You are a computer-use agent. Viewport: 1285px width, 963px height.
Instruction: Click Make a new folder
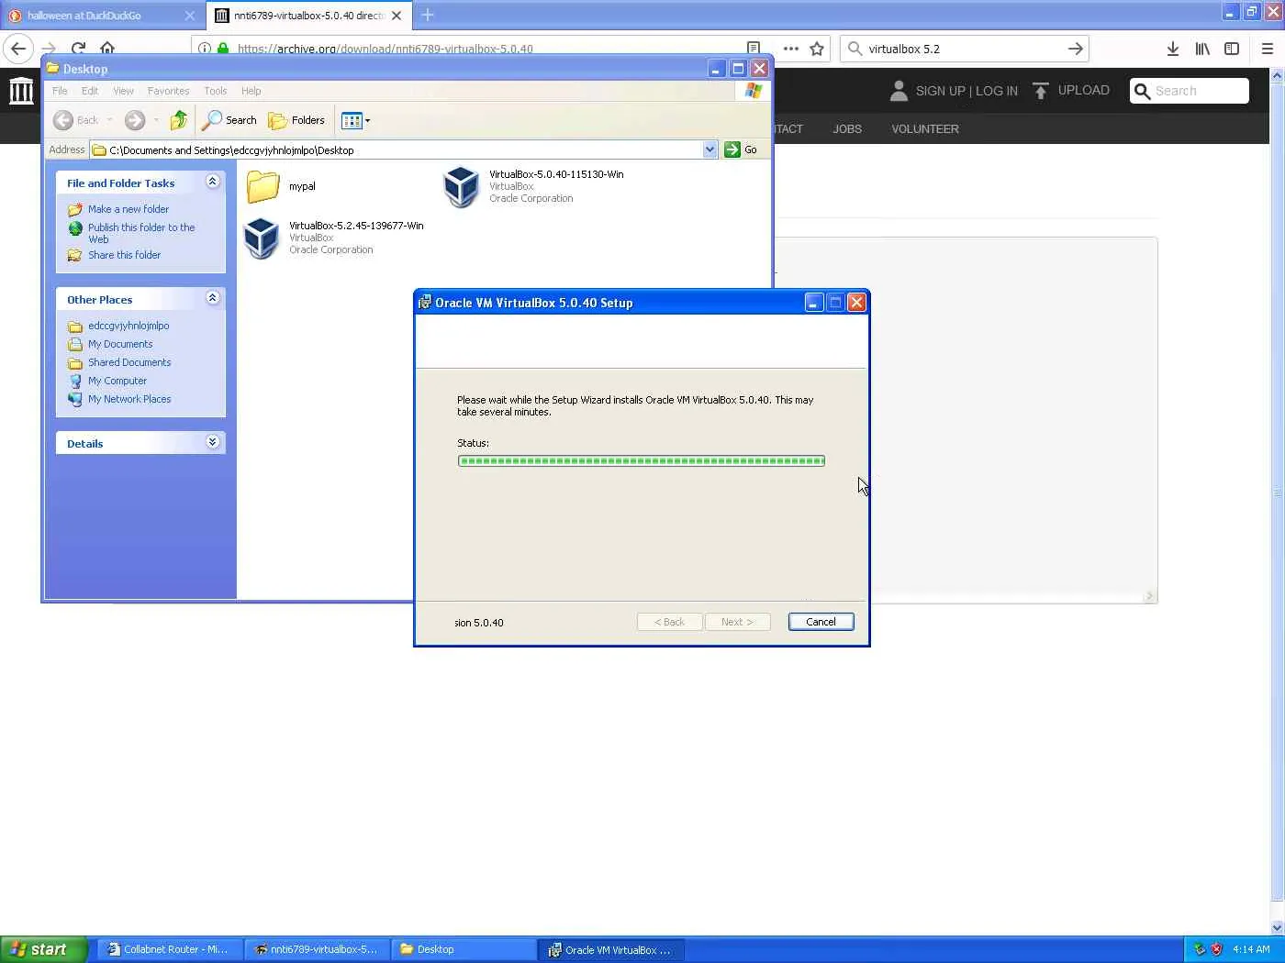pyautogui.click(x=128, y=209)
